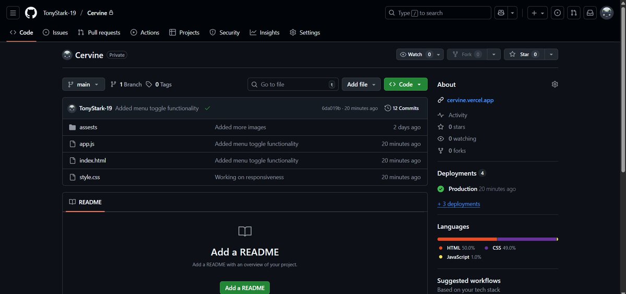Click the assests folder icon

coord(72,127)
